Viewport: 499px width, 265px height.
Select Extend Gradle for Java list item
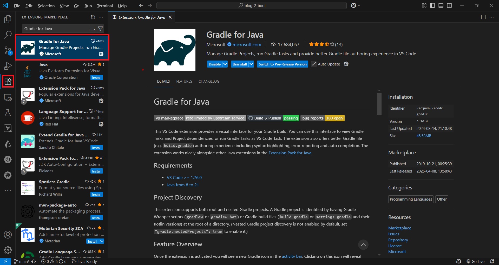coord(62,141)
